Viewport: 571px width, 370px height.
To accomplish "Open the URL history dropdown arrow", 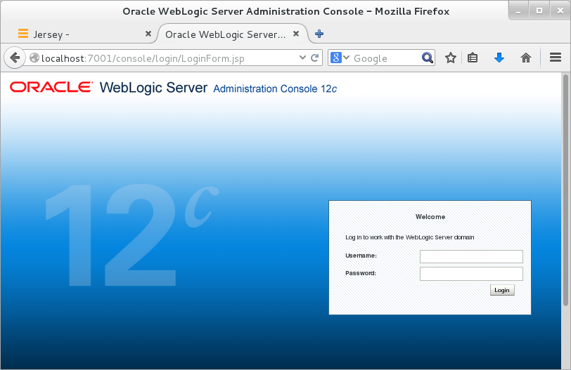I will pyautogui.click(x=302, y=58).
